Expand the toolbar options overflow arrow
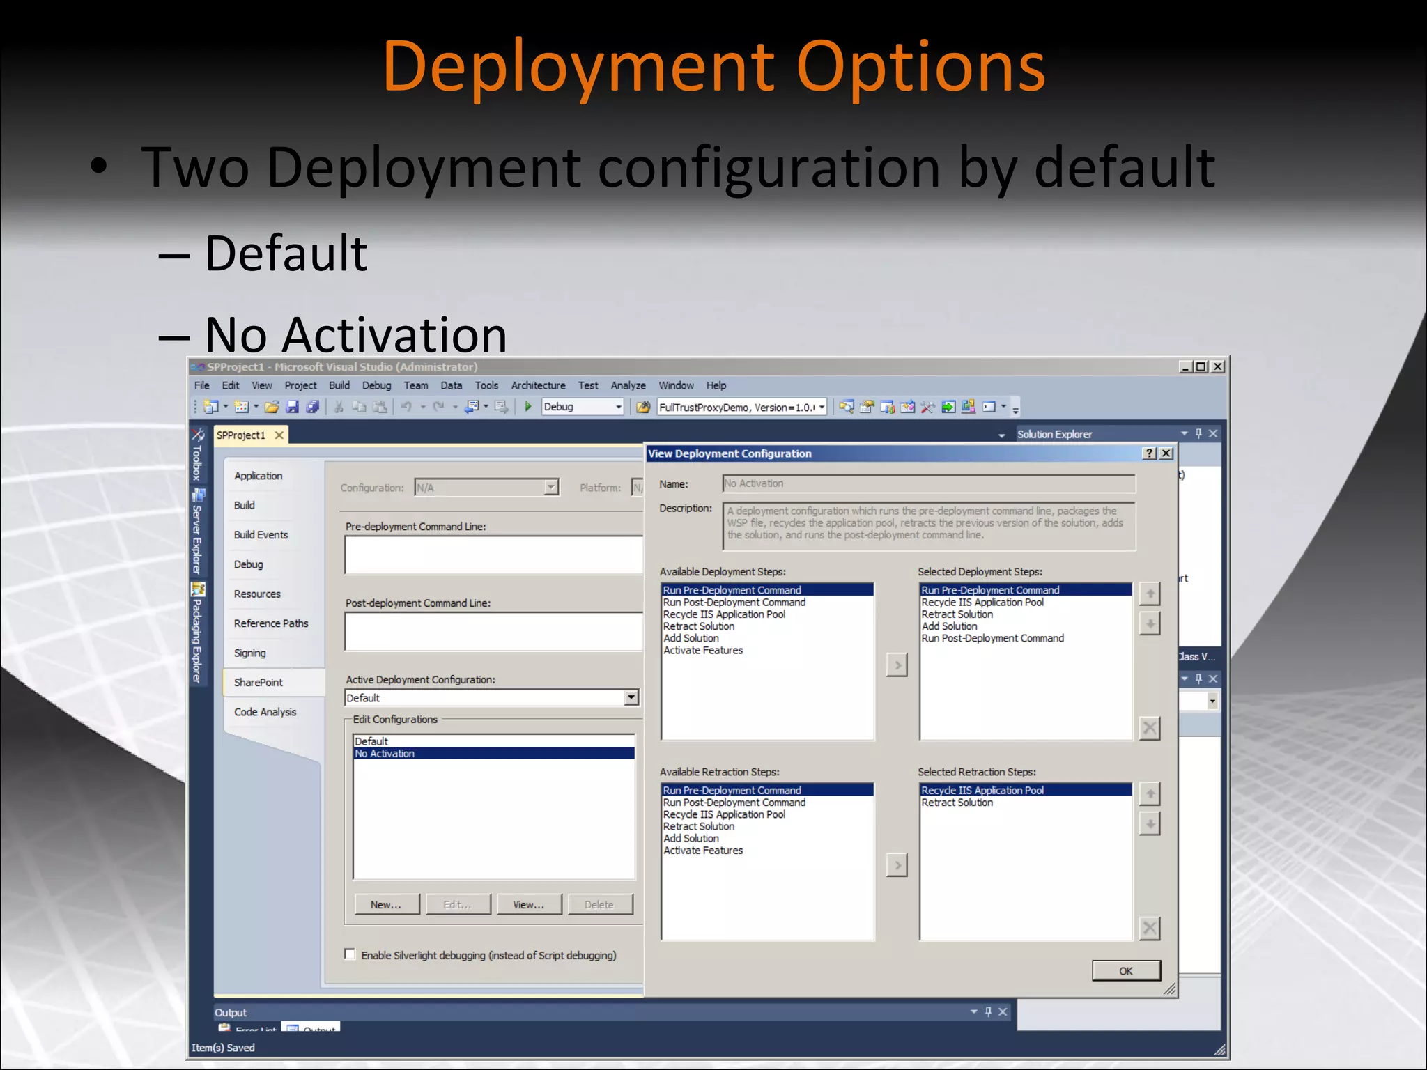 1016,409
